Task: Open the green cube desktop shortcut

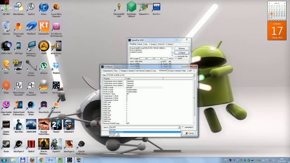Action: pyautogui.click(x=131, y=9)
